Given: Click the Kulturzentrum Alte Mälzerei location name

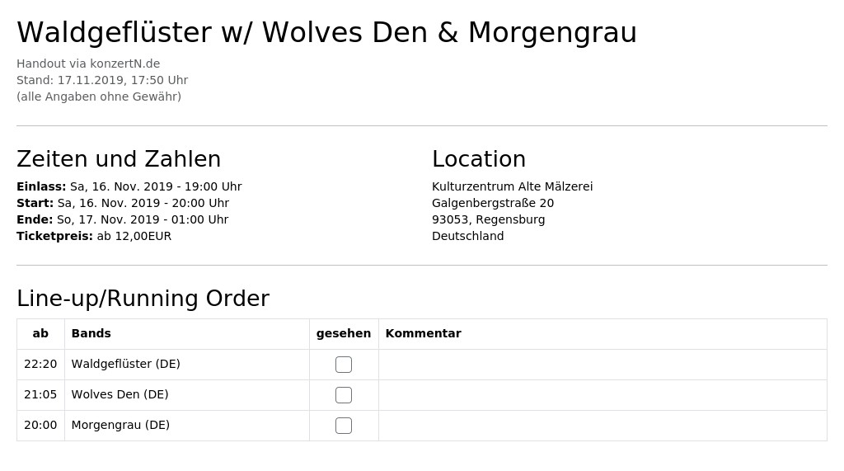Looking at the screenshot, I should pos(513,186).
